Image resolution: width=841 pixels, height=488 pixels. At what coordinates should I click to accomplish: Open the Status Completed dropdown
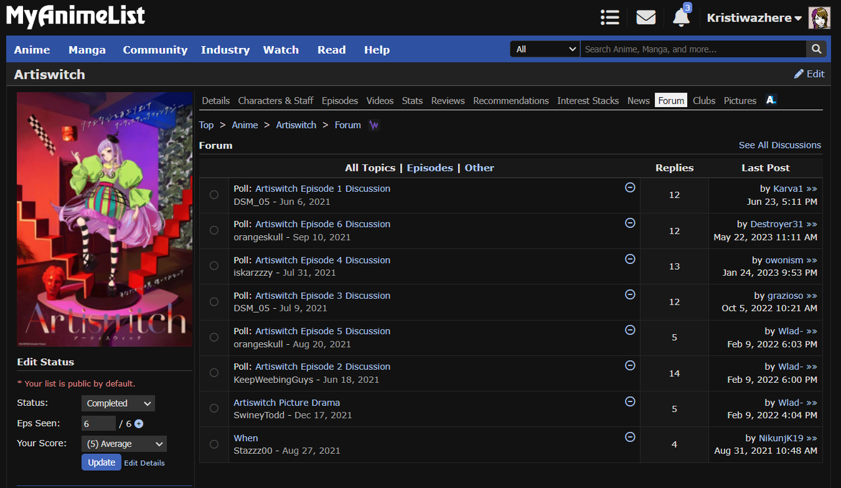[x=118, y=403]
